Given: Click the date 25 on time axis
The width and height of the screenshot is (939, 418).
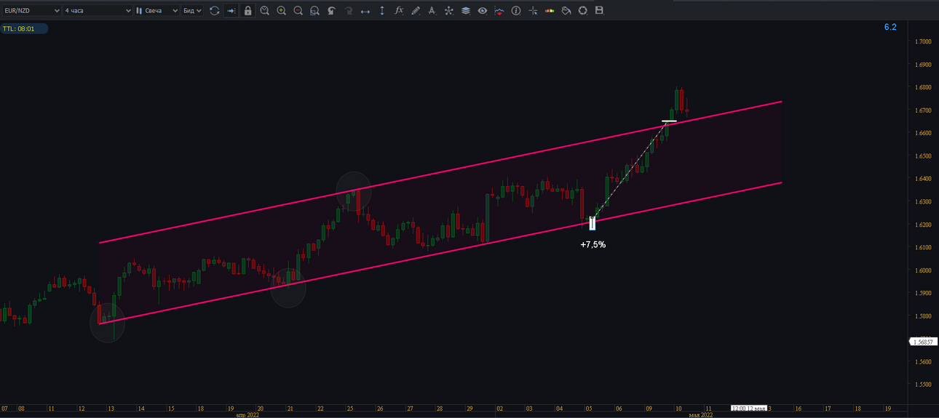Looking at the screenshot, I should tap(350, 409).
